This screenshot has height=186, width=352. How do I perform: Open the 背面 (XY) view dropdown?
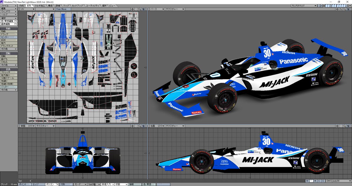(x=27, y=126)
